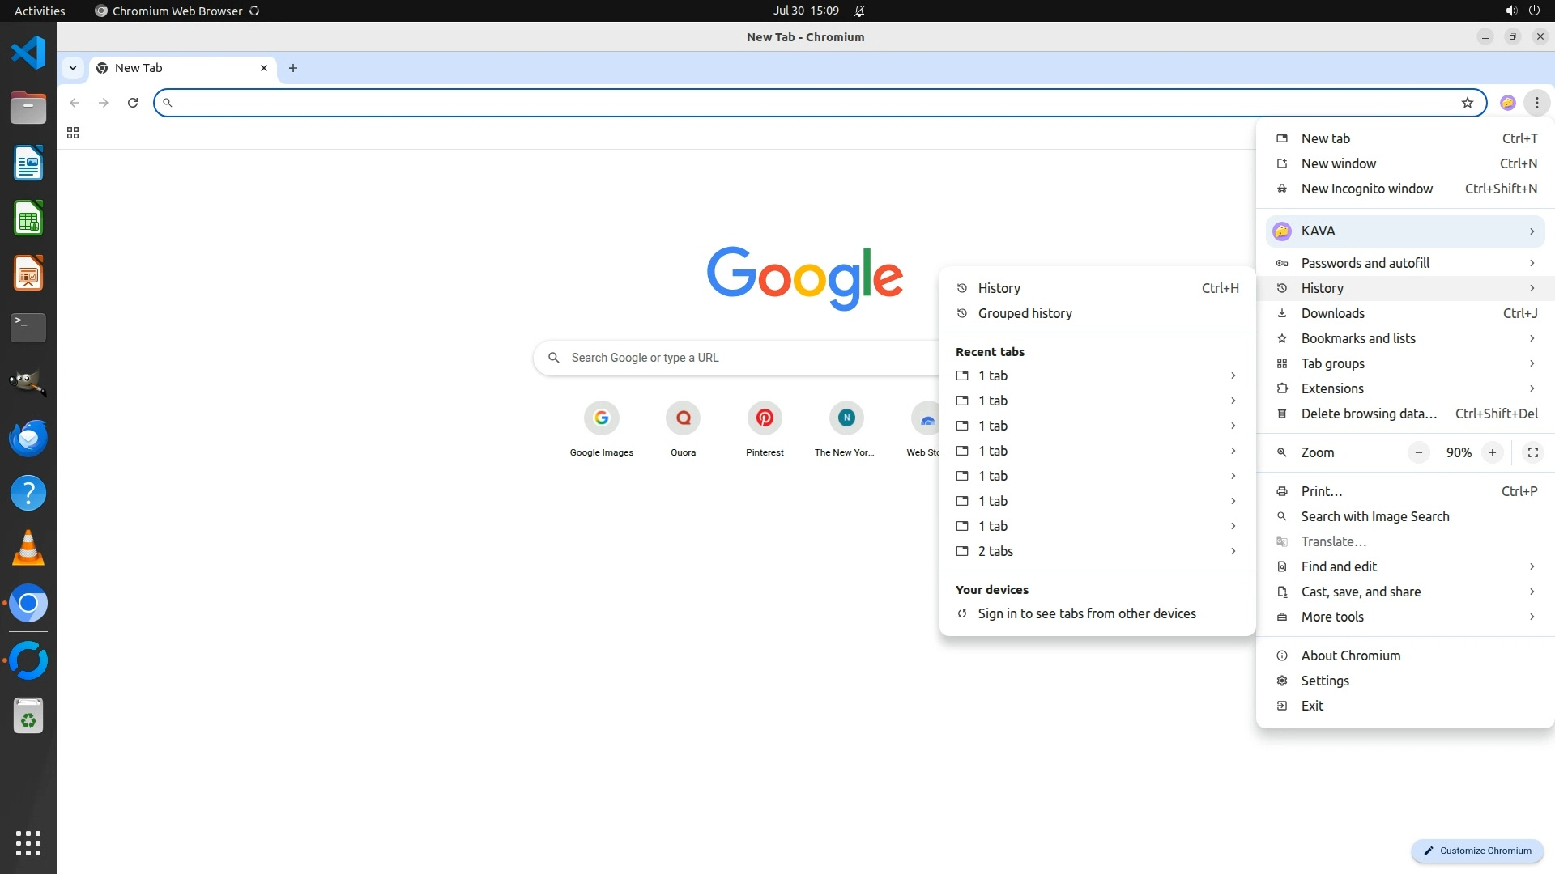Click the fullscreen icon next to Zoom
This screenshot has height=874, width=1555.
tap(1532, 452)
